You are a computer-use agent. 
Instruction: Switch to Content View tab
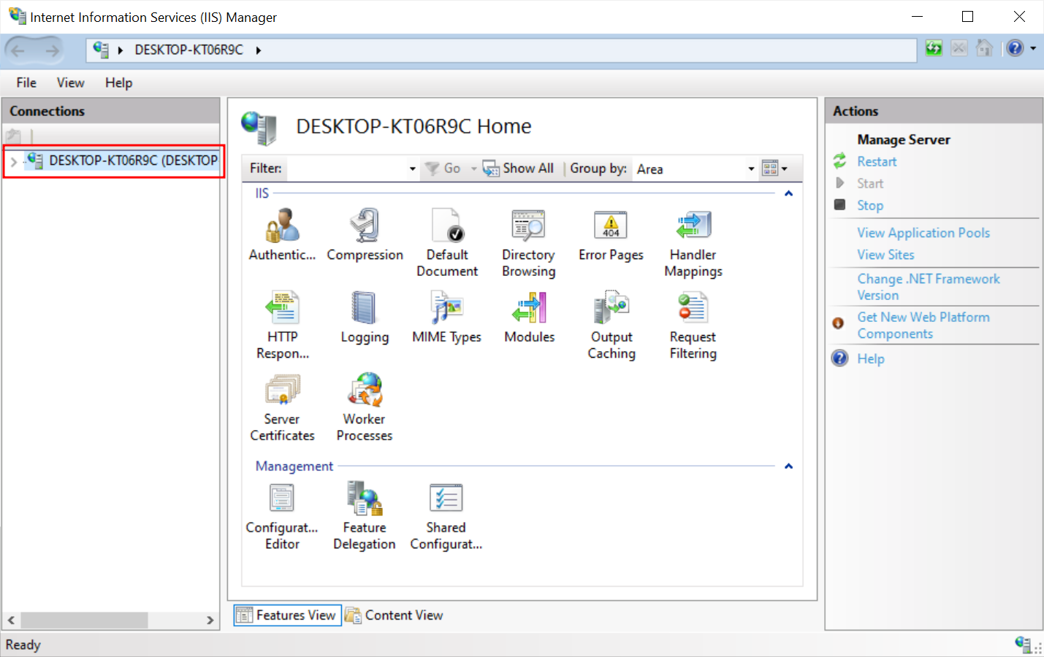(x=395, y=615)
